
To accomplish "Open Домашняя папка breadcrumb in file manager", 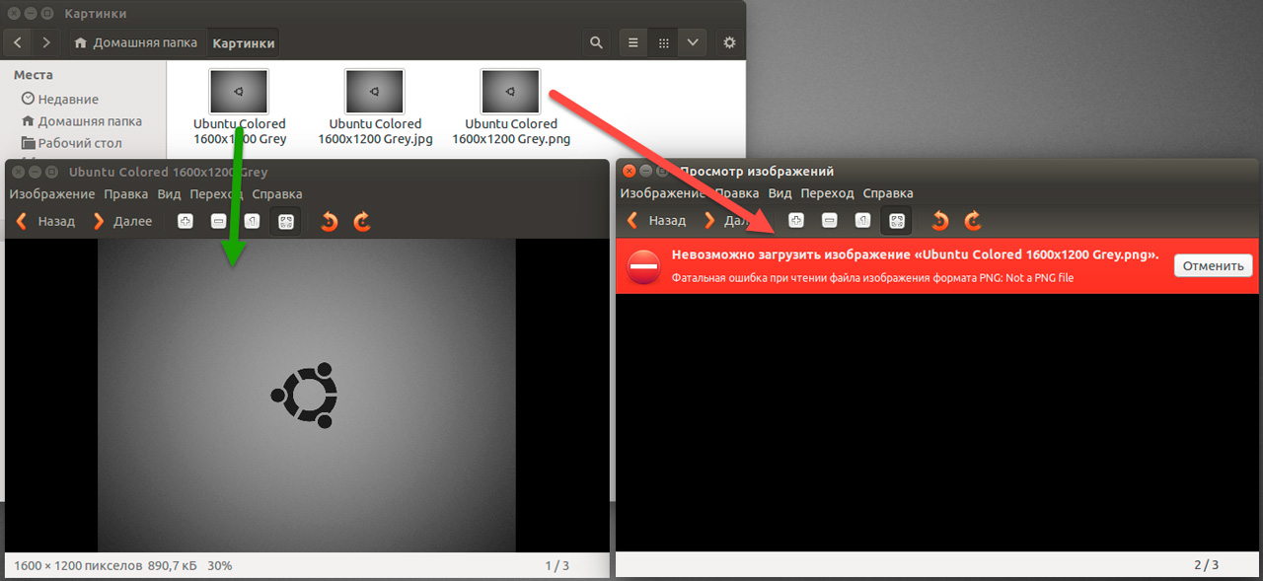I will tap(137, 43).
